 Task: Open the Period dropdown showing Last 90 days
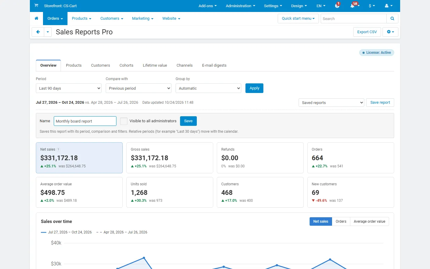click(69, 88)
